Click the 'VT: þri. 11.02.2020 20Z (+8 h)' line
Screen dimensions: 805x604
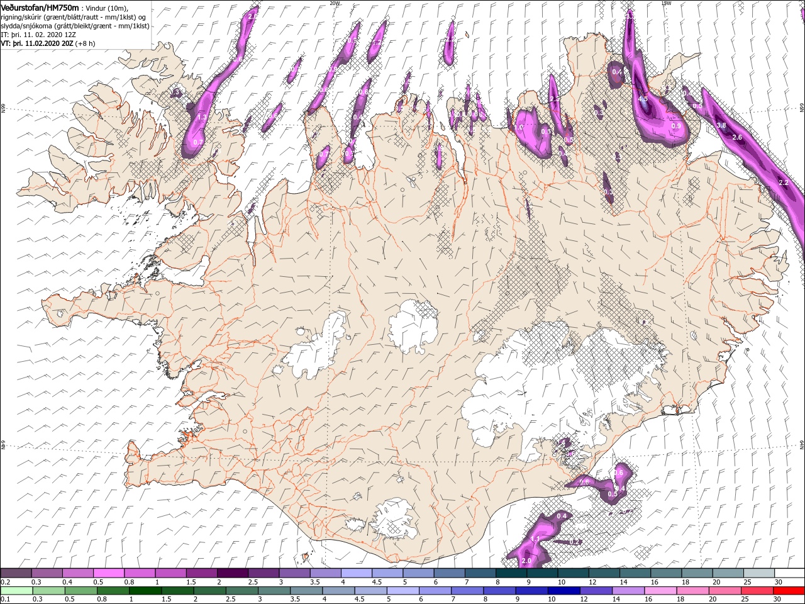click(x=48, y=43)
